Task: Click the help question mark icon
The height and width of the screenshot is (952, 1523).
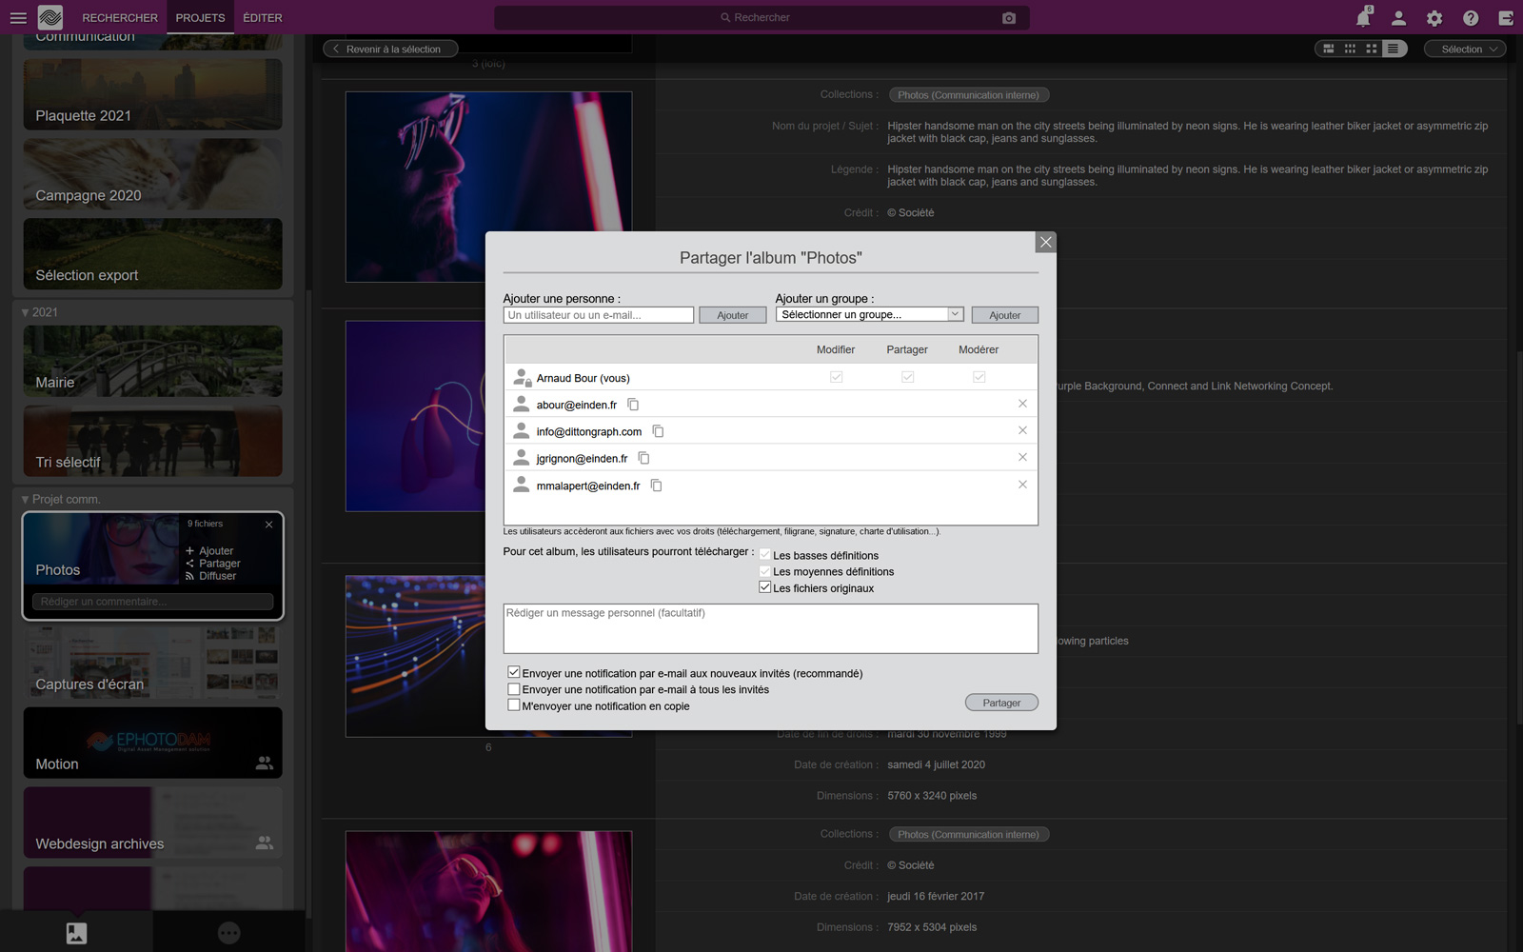Action: [x=1471, y=18]
